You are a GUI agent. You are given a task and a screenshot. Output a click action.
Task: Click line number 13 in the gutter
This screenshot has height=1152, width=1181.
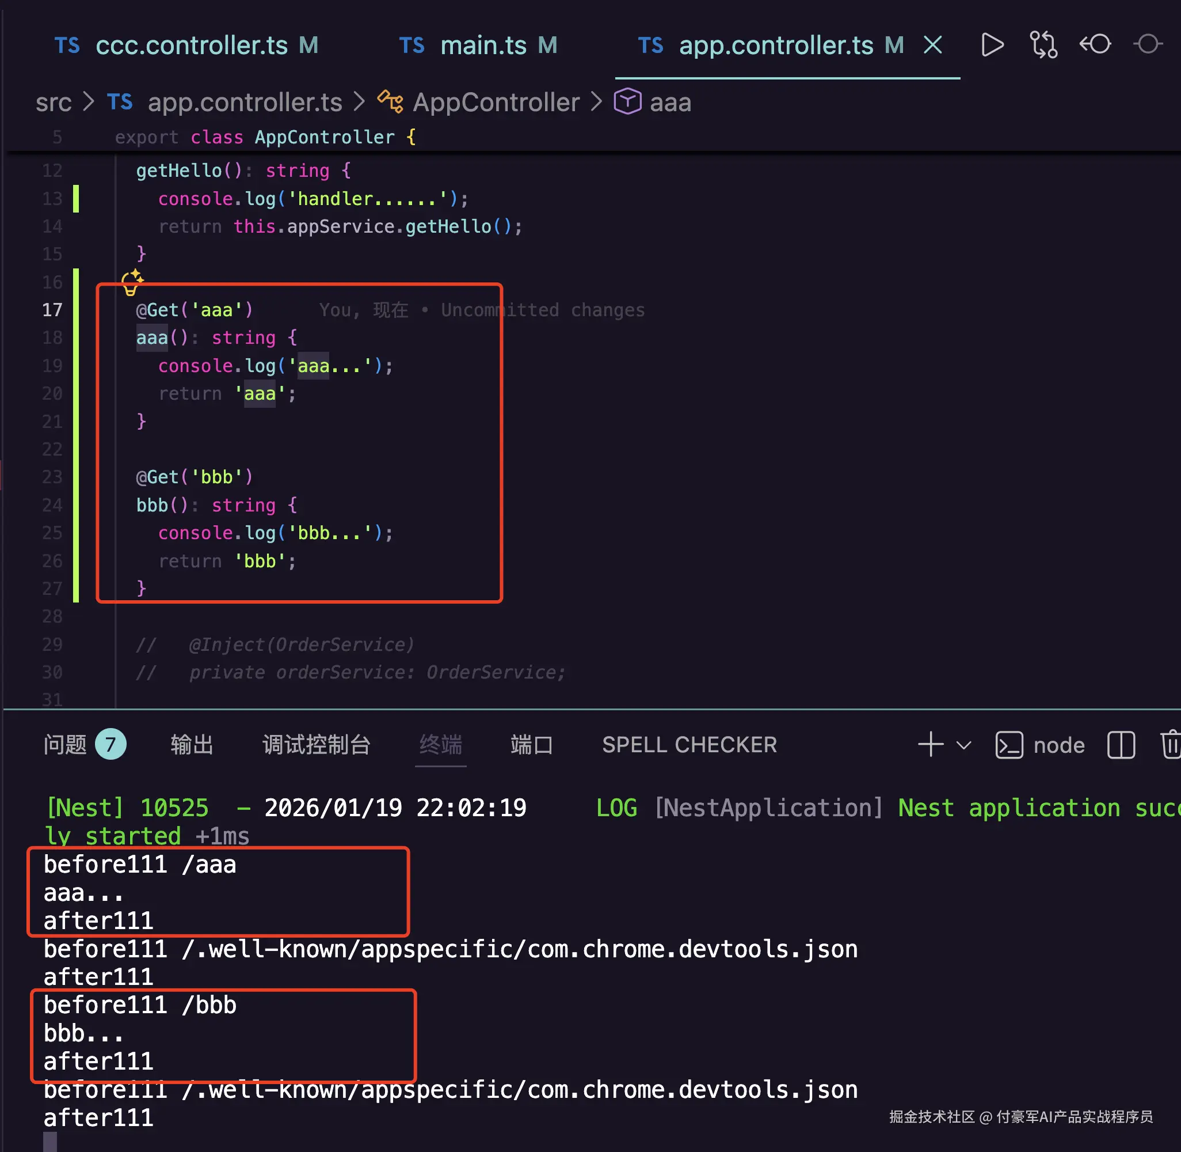pos(52,199)
